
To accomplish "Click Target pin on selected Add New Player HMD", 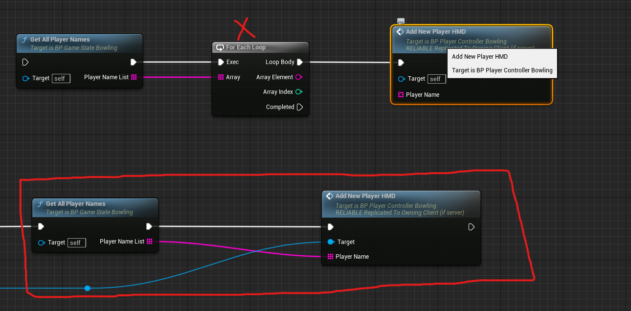I will (x=402, y=79).
